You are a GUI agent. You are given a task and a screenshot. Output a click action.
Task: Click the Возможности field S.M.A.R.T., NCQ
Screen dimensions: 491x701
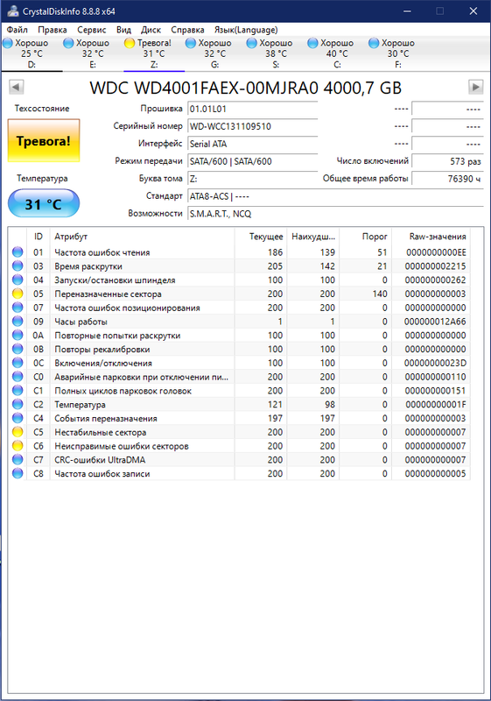(x=335, y=214)
